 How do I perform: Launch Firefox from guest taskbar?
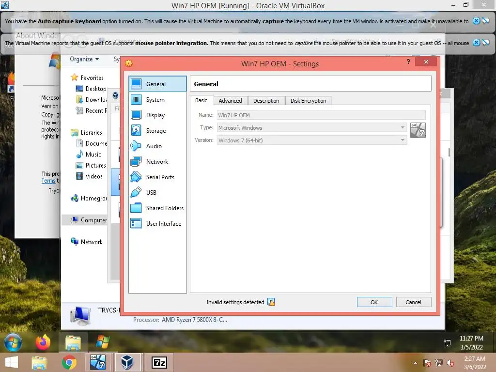[43, 342]
